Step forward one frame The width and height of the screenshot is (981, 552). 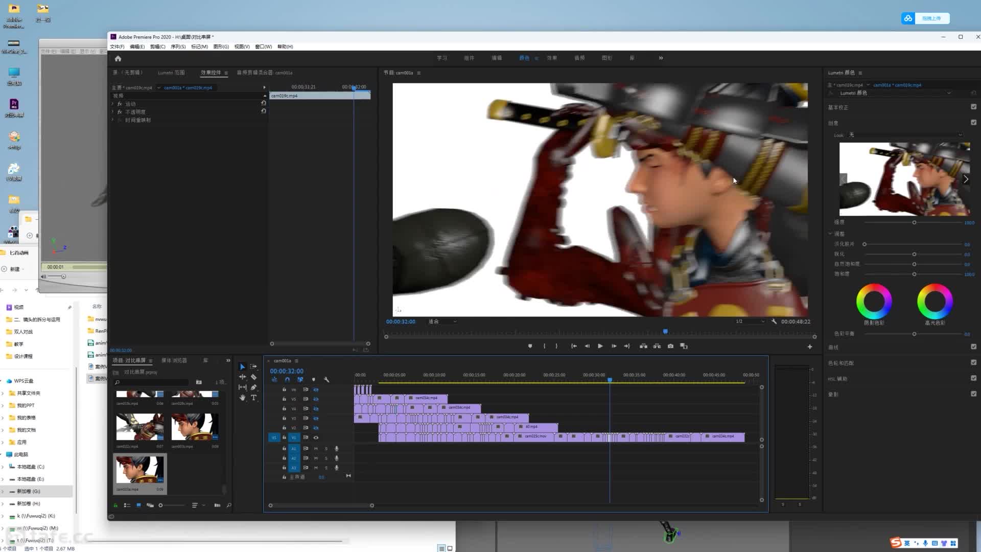click(x=614, y=346)
